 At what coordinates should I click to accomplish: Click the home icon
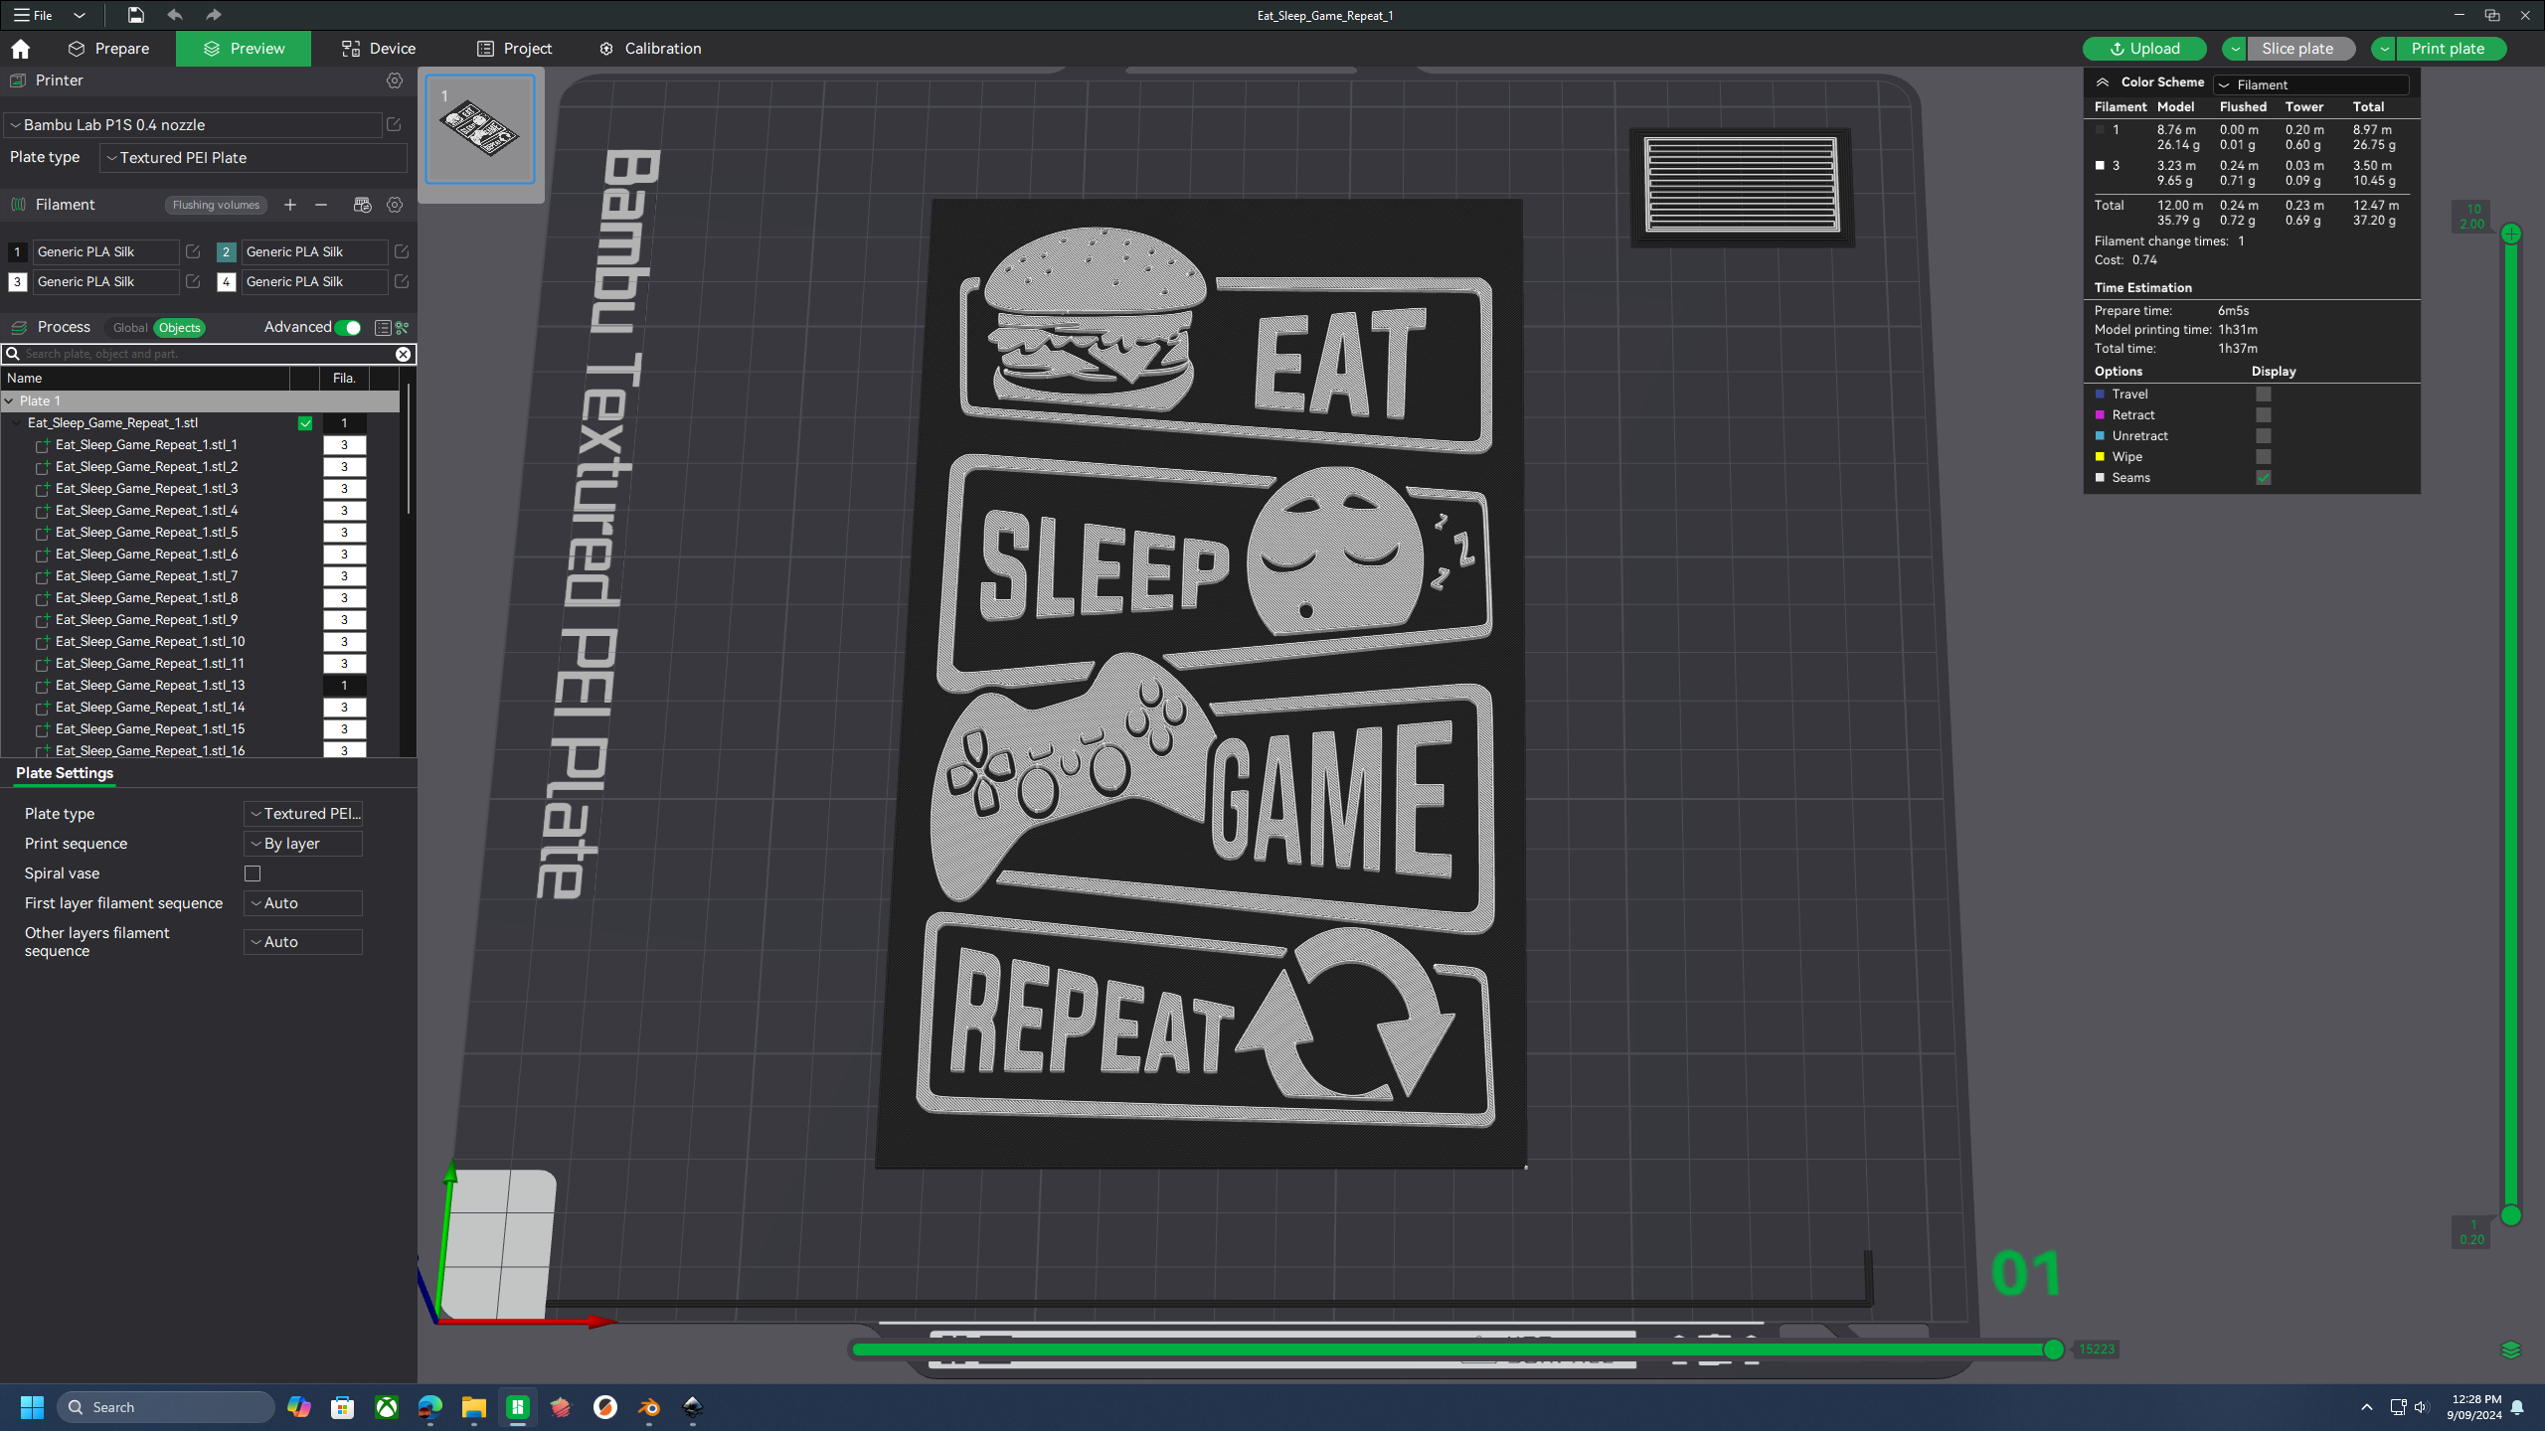click(21, 49)
